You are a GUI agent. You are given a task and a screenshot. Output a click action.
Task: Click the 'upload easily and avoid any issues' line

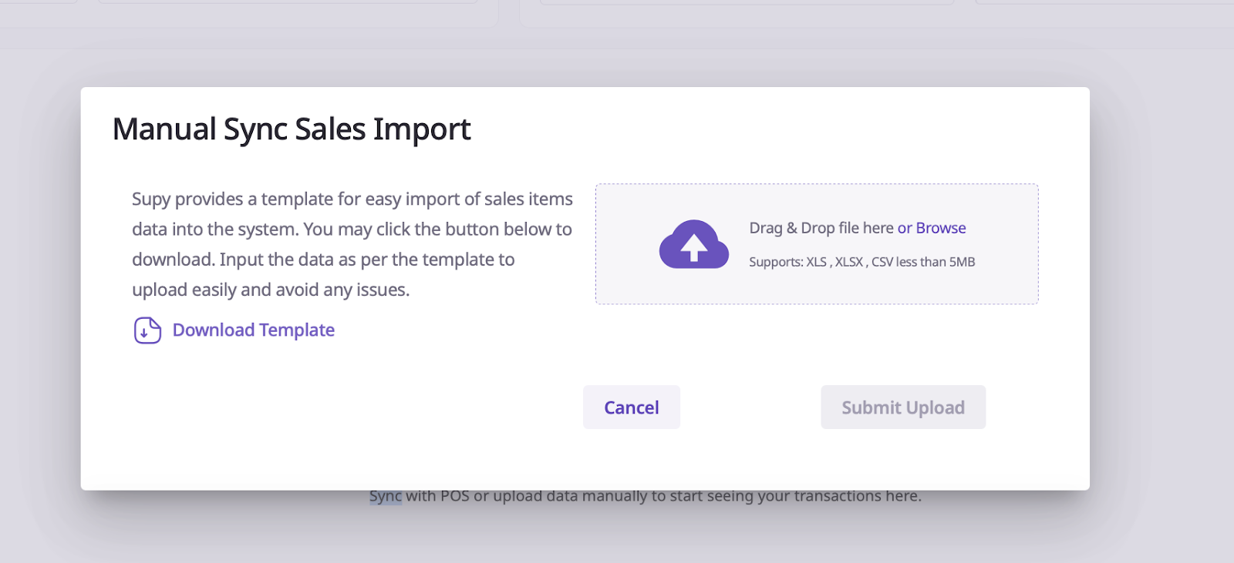point(270,290)
